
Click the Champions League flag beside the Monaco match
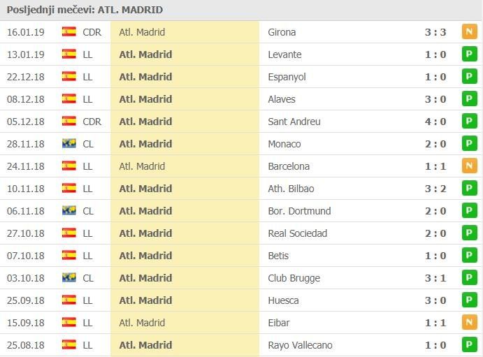coord(69,144)
